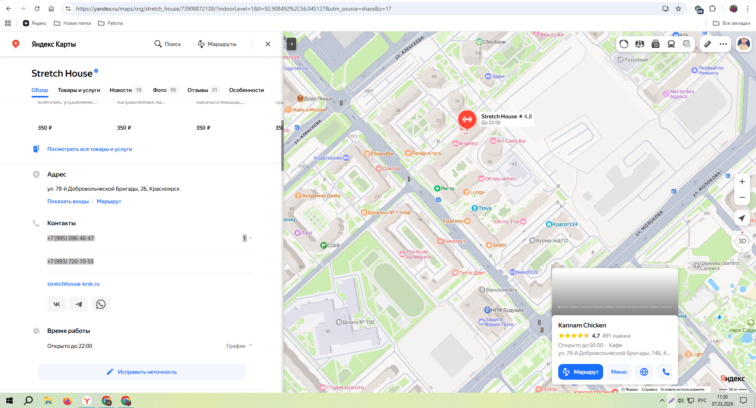Click Исправить неточность button
Viewport: 756px width, 408px height.
pyautogui.click(x=142, y=372)
